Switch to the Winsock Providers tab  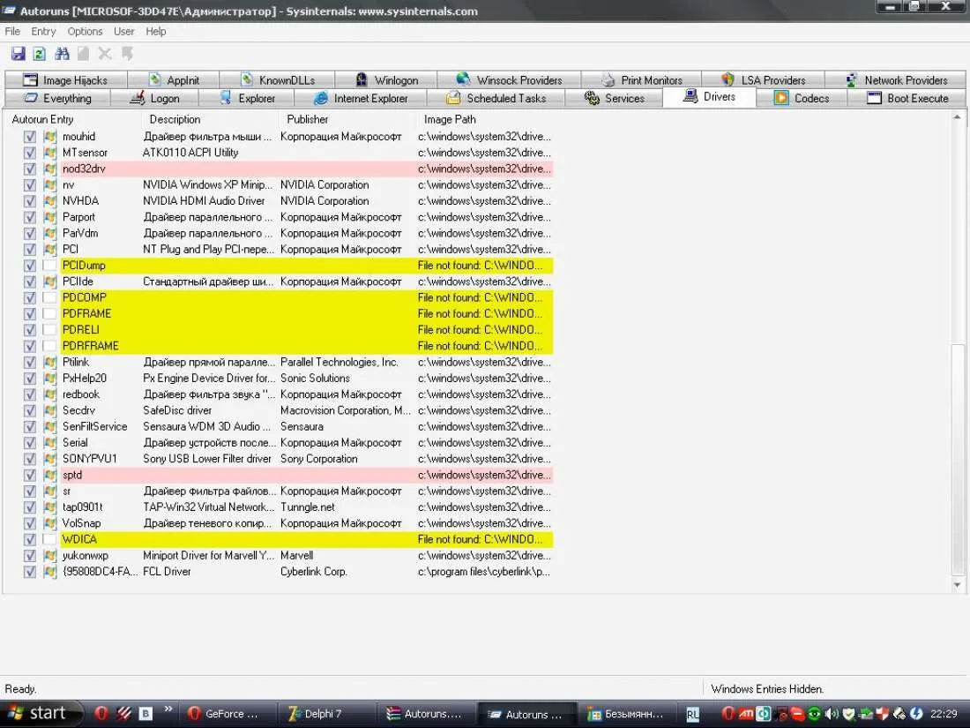509,79
